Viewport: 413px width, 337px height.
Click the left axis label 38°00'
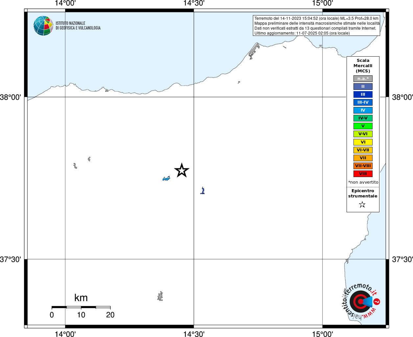click(x=11, y=97)
